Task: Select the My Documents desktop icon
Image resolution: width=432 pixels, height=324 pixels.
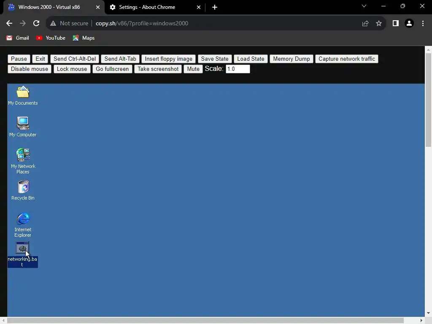Action: (x=23, y=96)
